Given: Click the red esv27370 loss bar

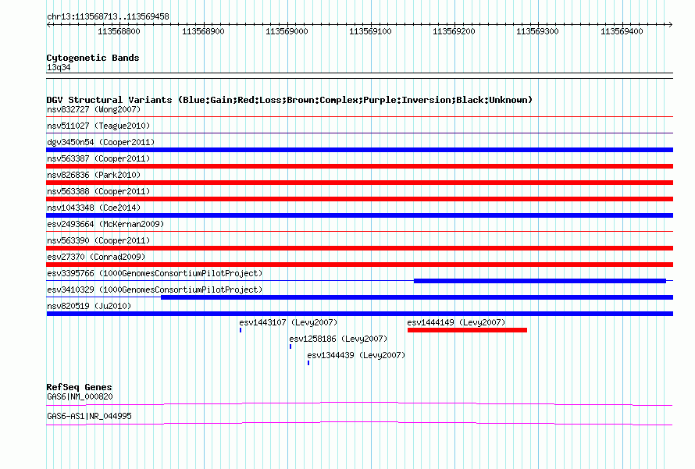Looking at the screenshot, I should tap(359, 265).
